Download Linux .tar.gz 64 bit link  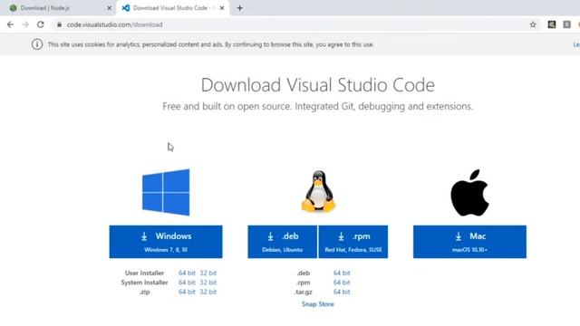342,292
